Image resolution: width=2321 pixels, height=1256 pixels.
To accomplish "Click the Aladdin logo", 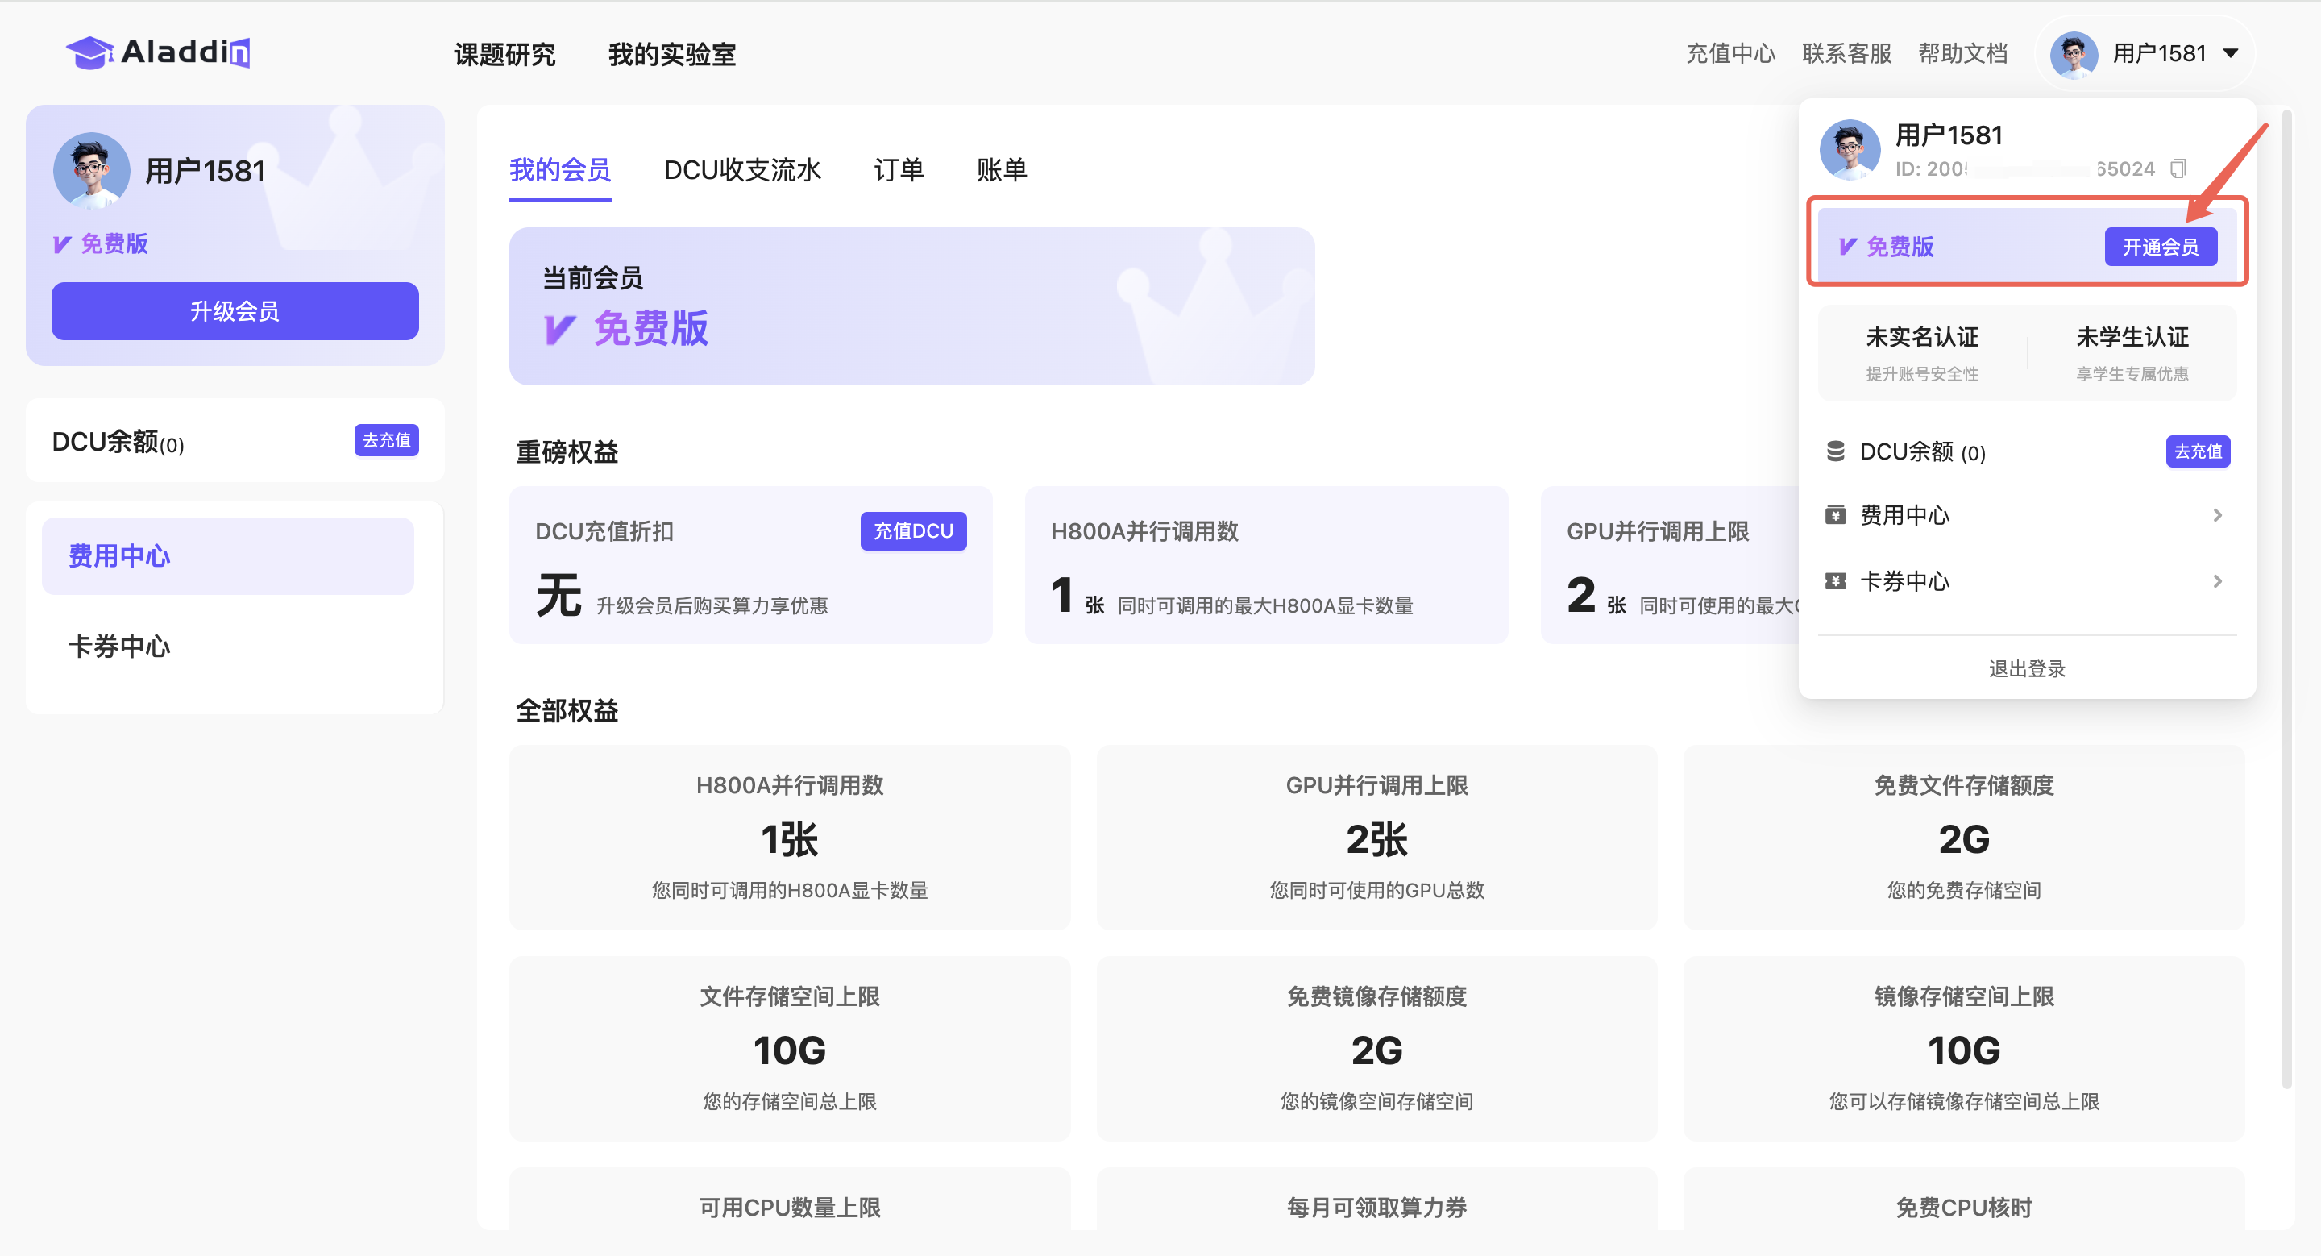I will pyautogui.click(x=158, y=52).
